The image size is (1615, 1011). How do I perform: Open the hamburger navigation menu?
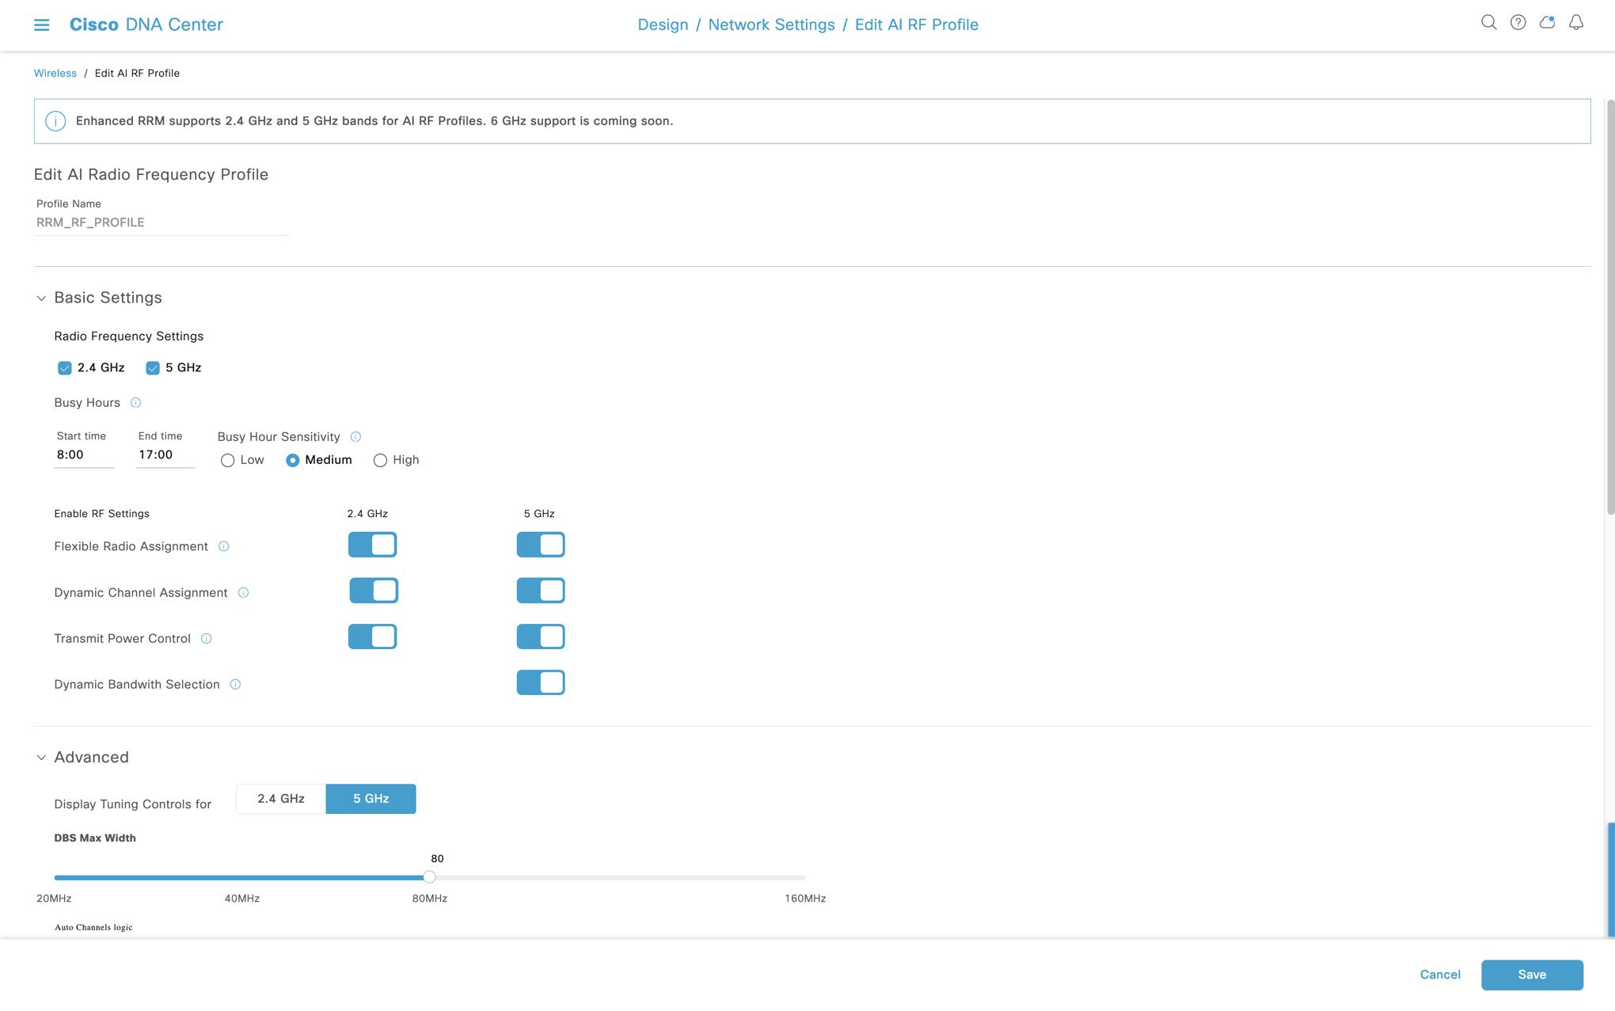pyautogui.click(x=42, y=25)
